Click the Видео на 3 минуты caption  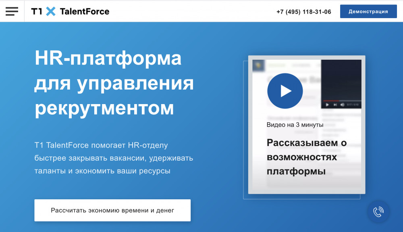[295, 125]
